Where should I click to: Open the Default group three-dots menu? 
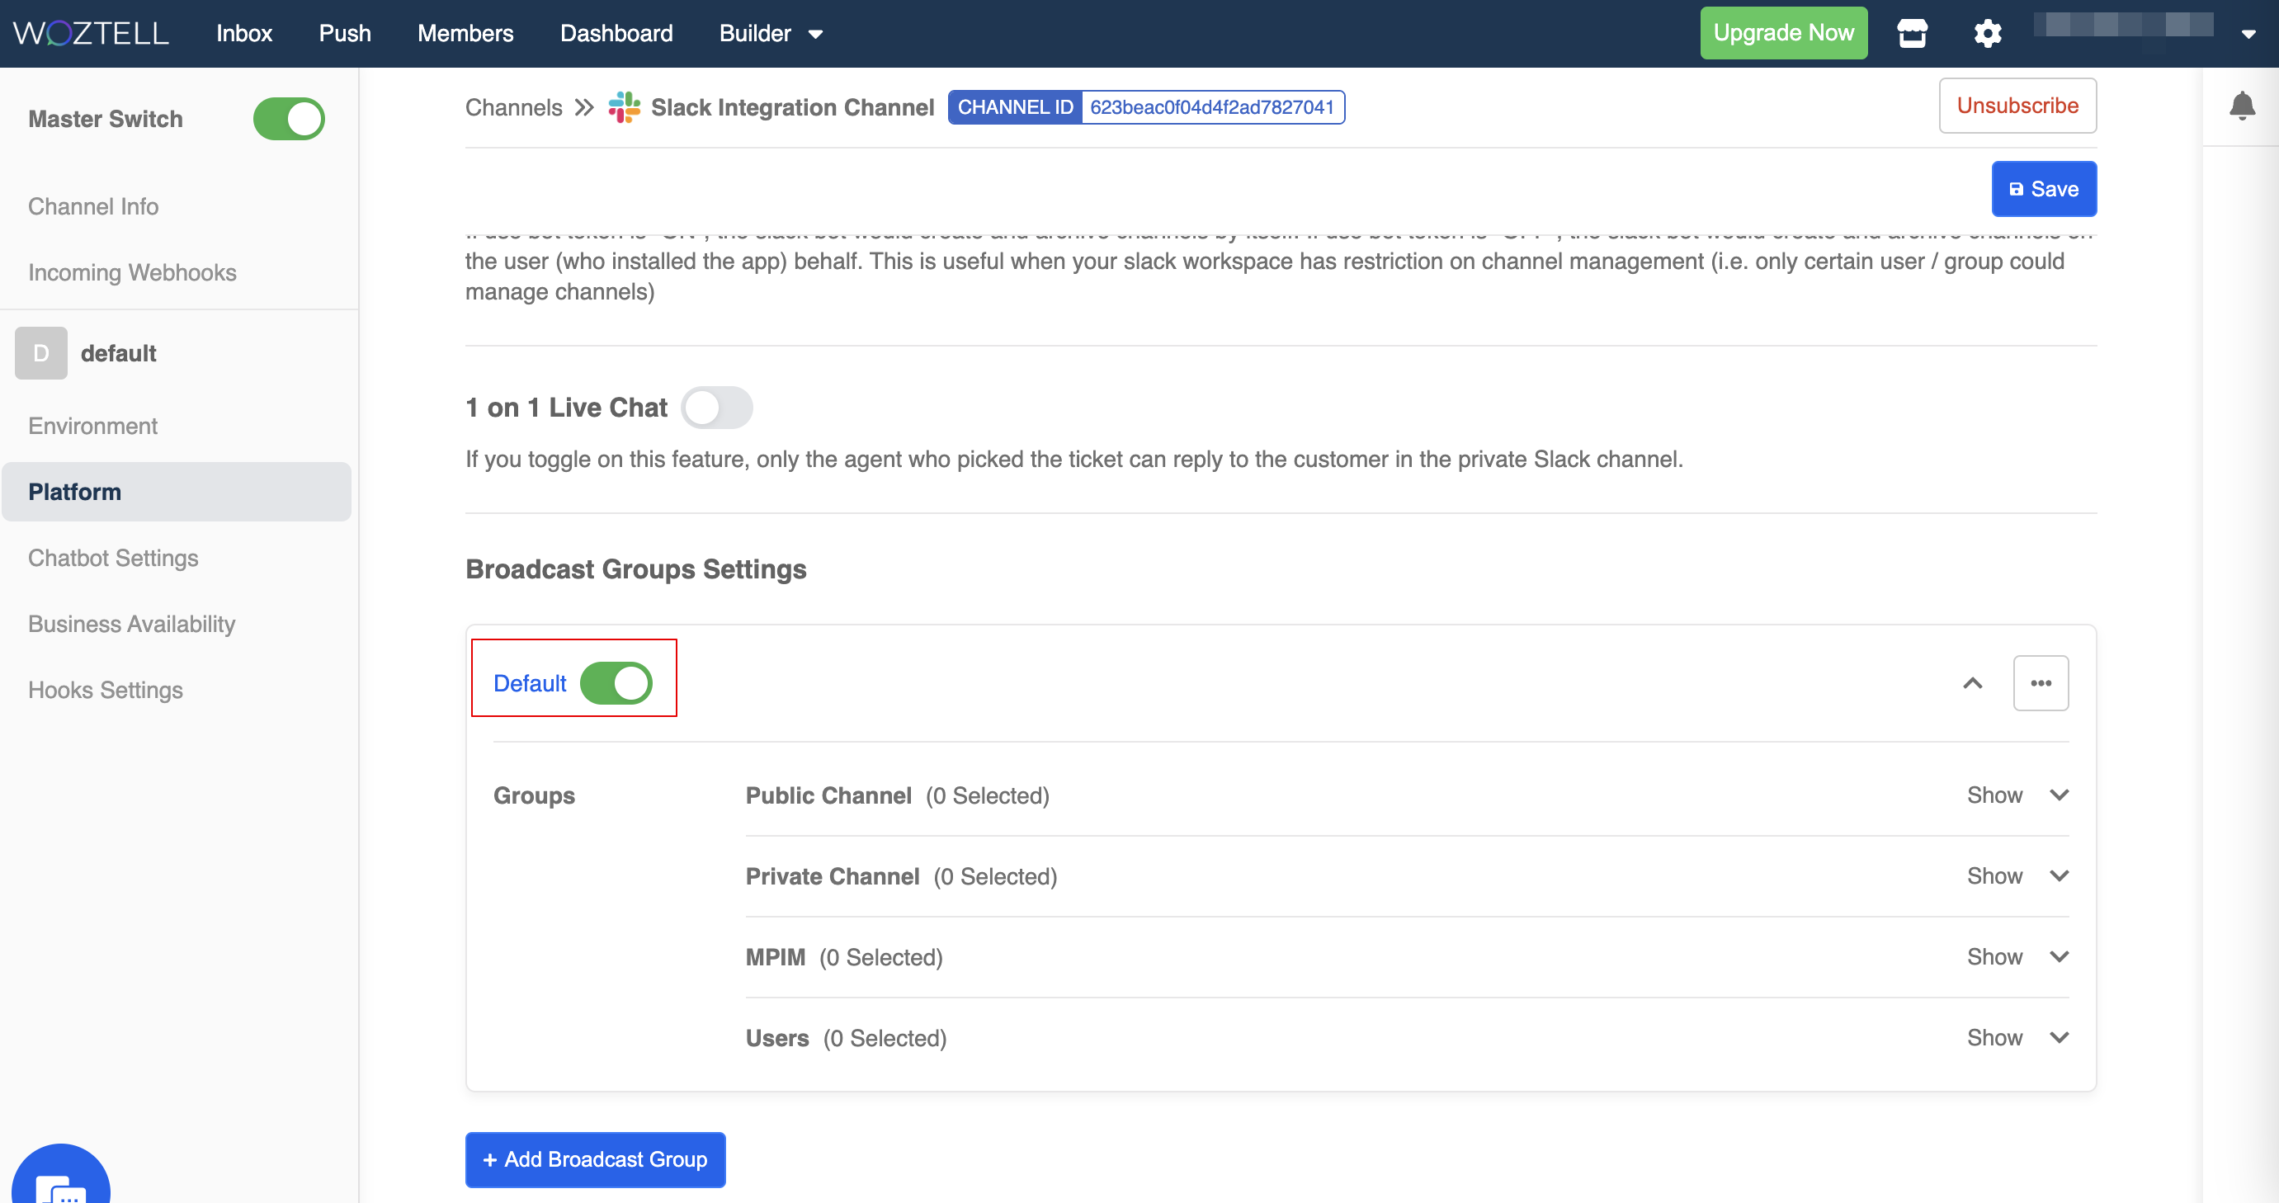click(x=2041, y=683)
